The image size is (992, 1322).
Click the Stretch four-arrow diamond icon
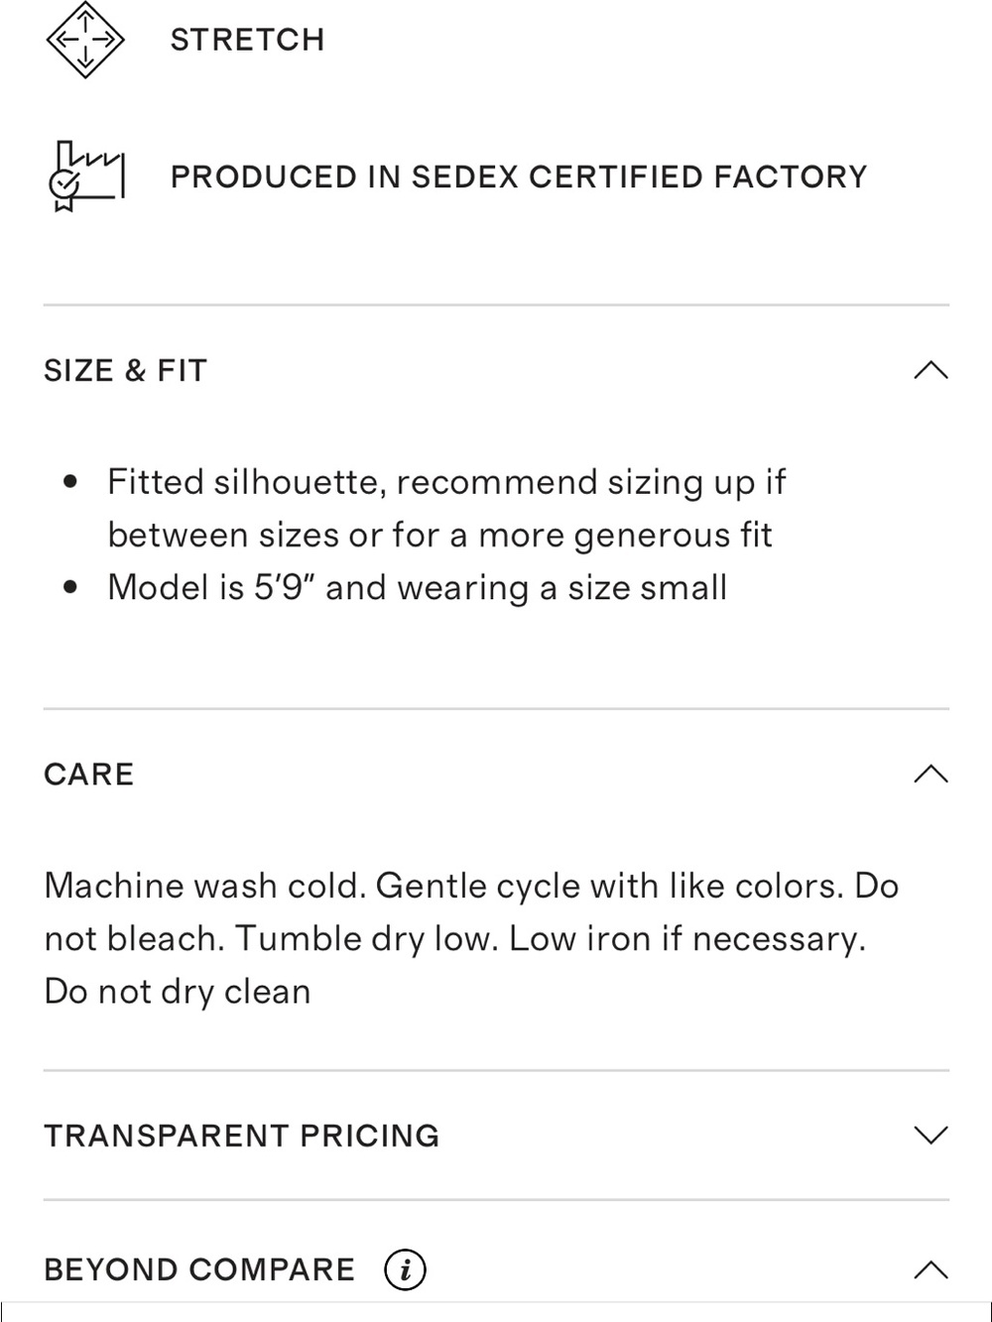point(85,40)
